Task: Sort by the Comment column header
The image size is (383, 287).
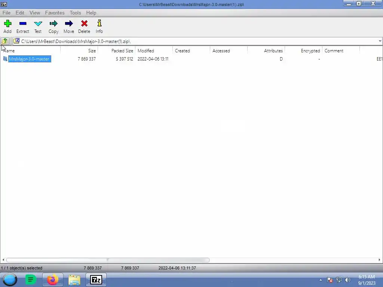Action: 341,50
